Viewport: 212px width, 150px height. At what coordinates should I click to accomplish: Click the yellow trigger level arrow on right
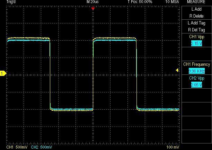177,70
